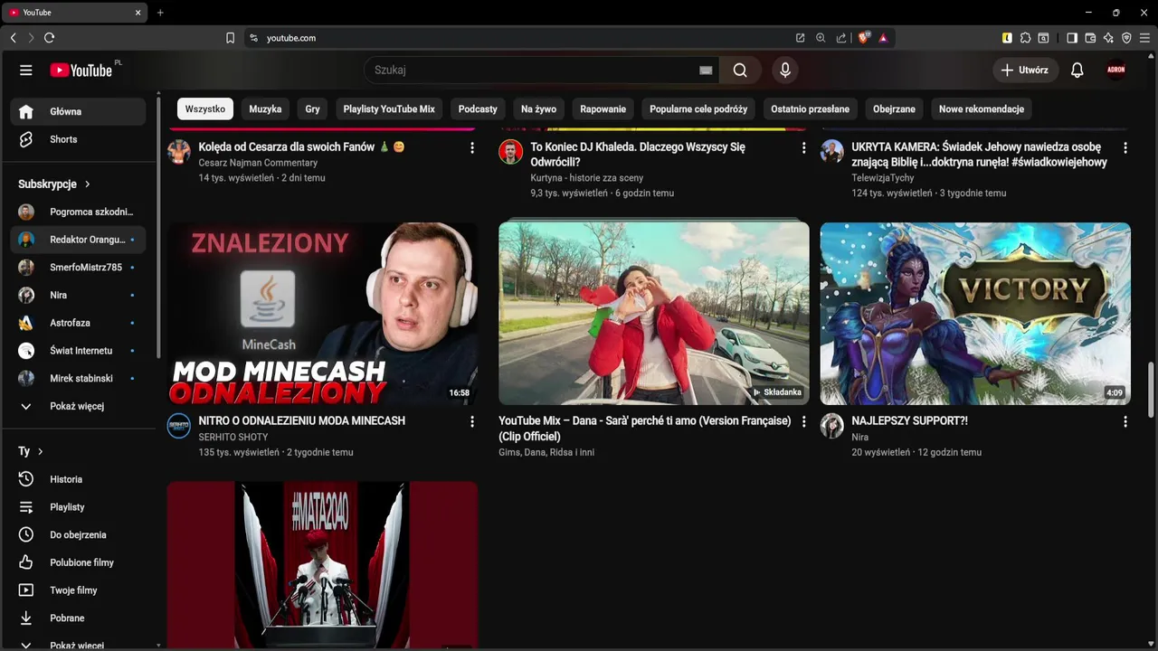Open Astrofaza subscription channel

(x=78, y=323)
